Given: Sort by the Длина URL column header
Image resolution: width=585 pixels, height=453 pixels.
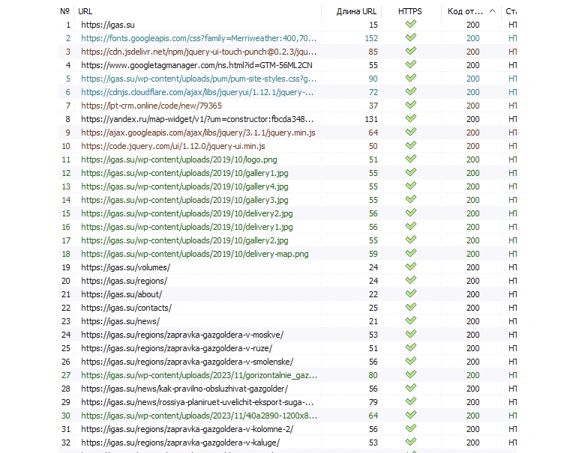Looking at the screenshot, I should click(x=356, y=11).
